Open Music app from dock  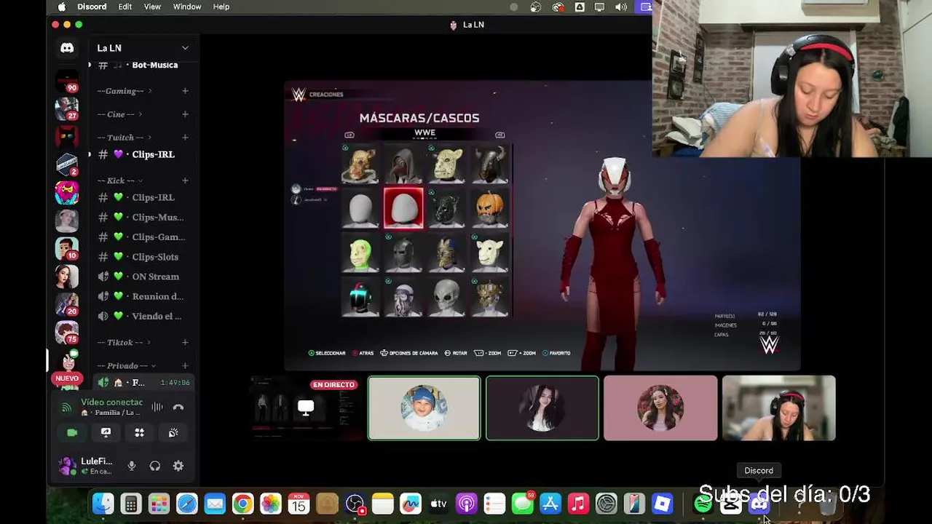tap(578, 504)
